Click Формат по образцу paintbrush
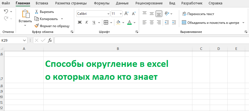The width and height of the screenshot is (249, 111). (52, 26)
